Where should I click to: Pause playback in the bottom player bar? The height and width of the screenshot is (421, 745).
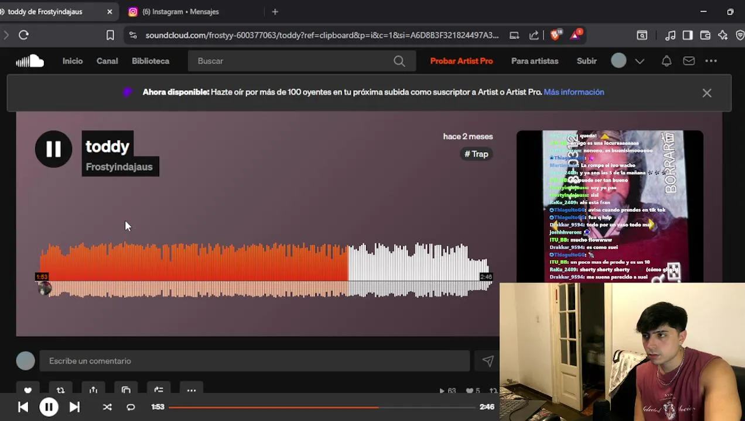49,407
